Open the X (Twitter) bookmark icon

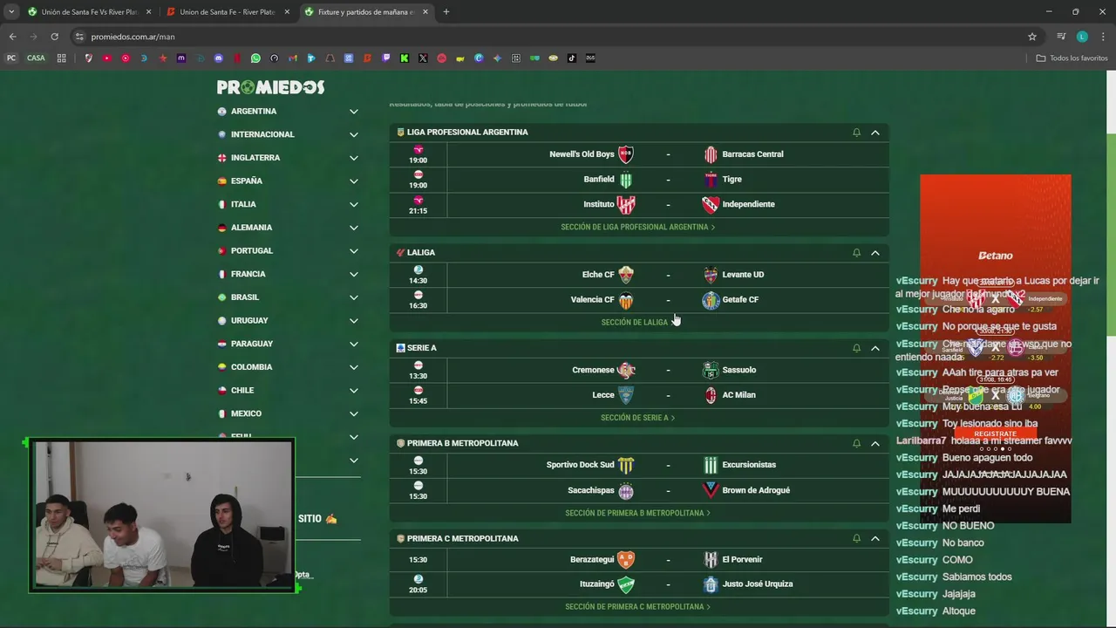(x=423, y=58)
